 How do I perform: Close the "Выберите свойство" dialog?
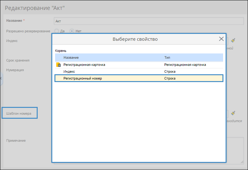tap(221, 39)
